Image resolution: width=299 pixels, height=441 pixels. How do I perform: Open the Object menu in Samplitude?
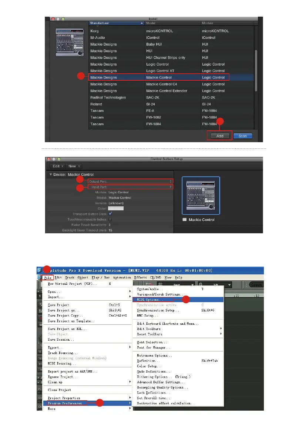tap(83, 277)
